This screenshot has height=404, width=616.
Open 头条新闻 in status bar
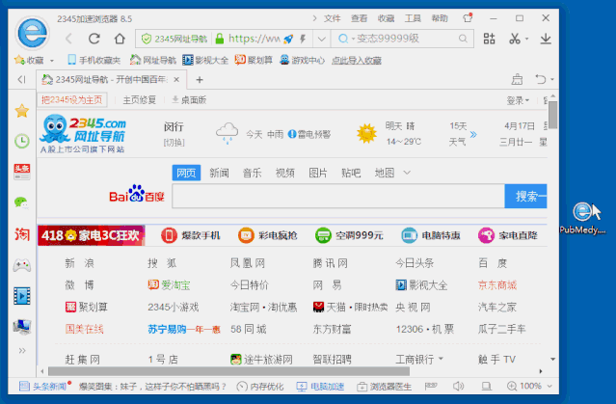(44, 387)
